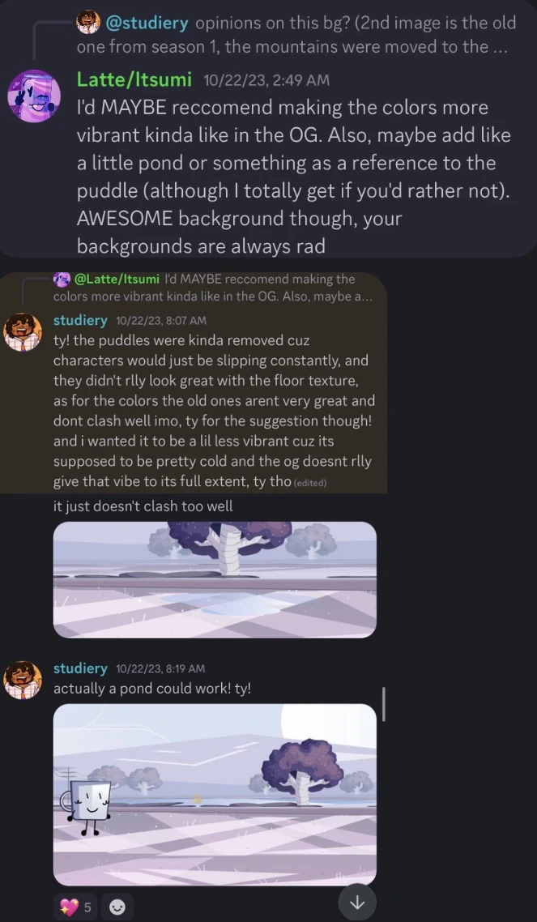537x922 pixels.
Task: Jump to the replied @studiery message preview
Action: [296, 35]
